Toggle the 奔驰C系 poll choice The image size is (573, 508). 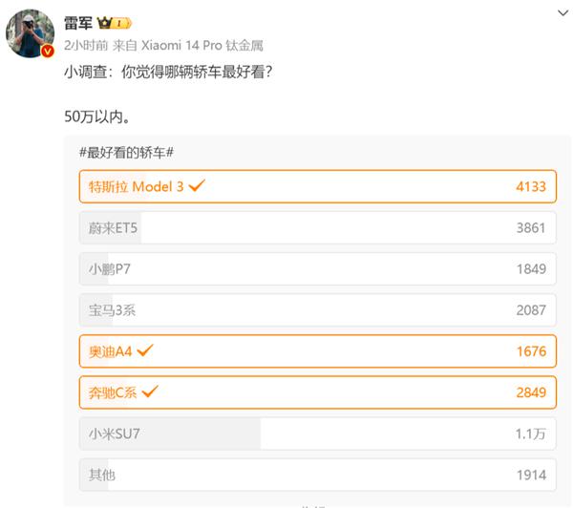(x=317, y=392)
